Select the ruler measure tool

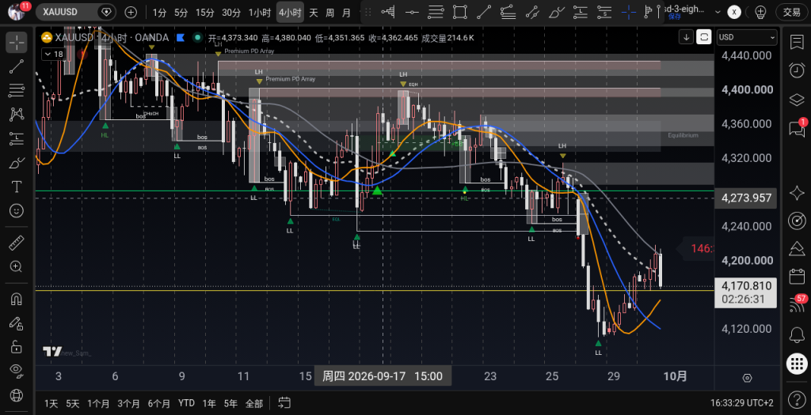tap(17, 242)
